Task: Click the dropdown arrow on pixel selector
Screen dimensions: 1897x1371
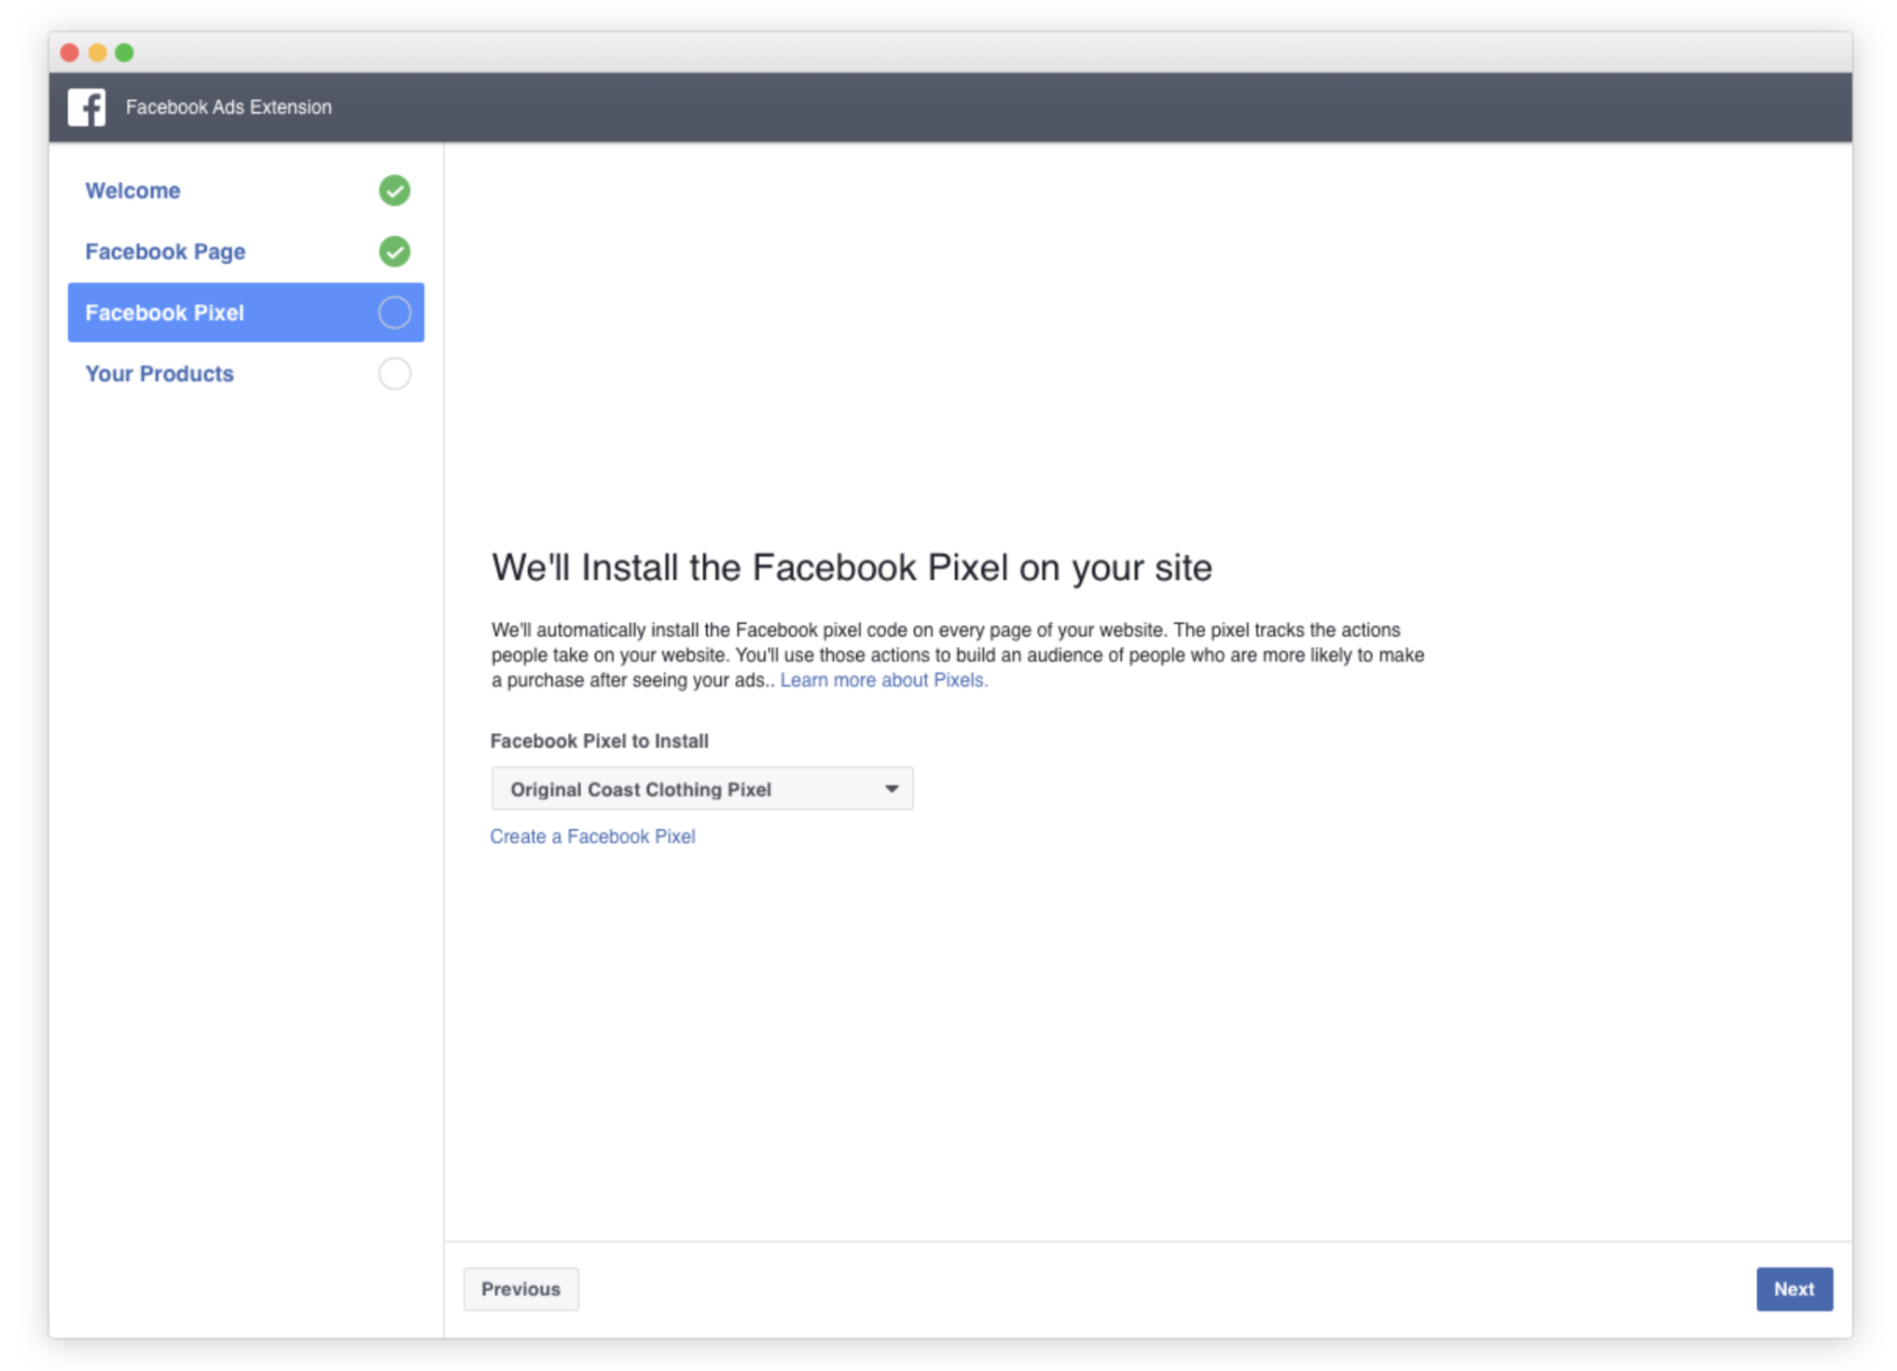Action: click(x=892, y=789)
